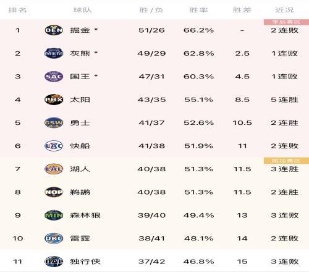Open the Sacramento SAC logo
Image resolution: width=309 pixels, height=272 pixels.
click(x=54, y=77)
